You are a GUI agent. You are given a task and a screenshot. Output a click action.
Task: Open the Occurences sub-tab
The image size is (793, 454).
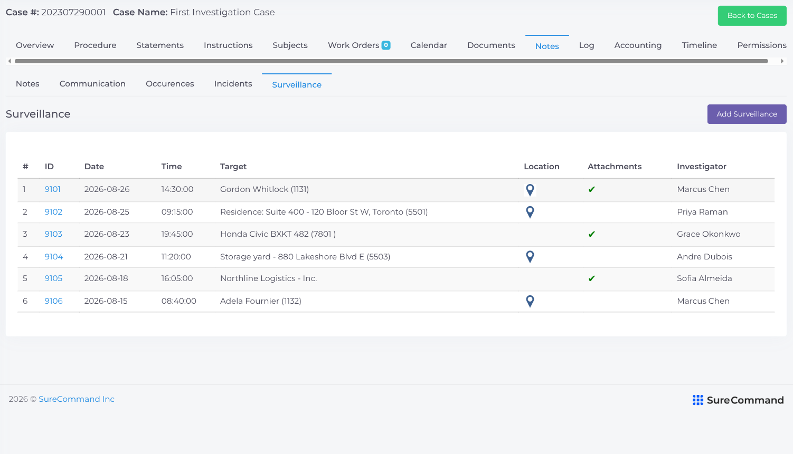click(x=170, y=84)
